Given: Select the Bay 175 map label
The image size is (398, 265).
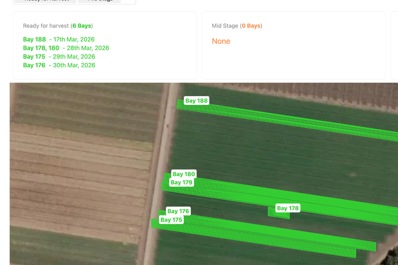Looking at the screenshot, I should pyautogui.click(x=171, y=220).
